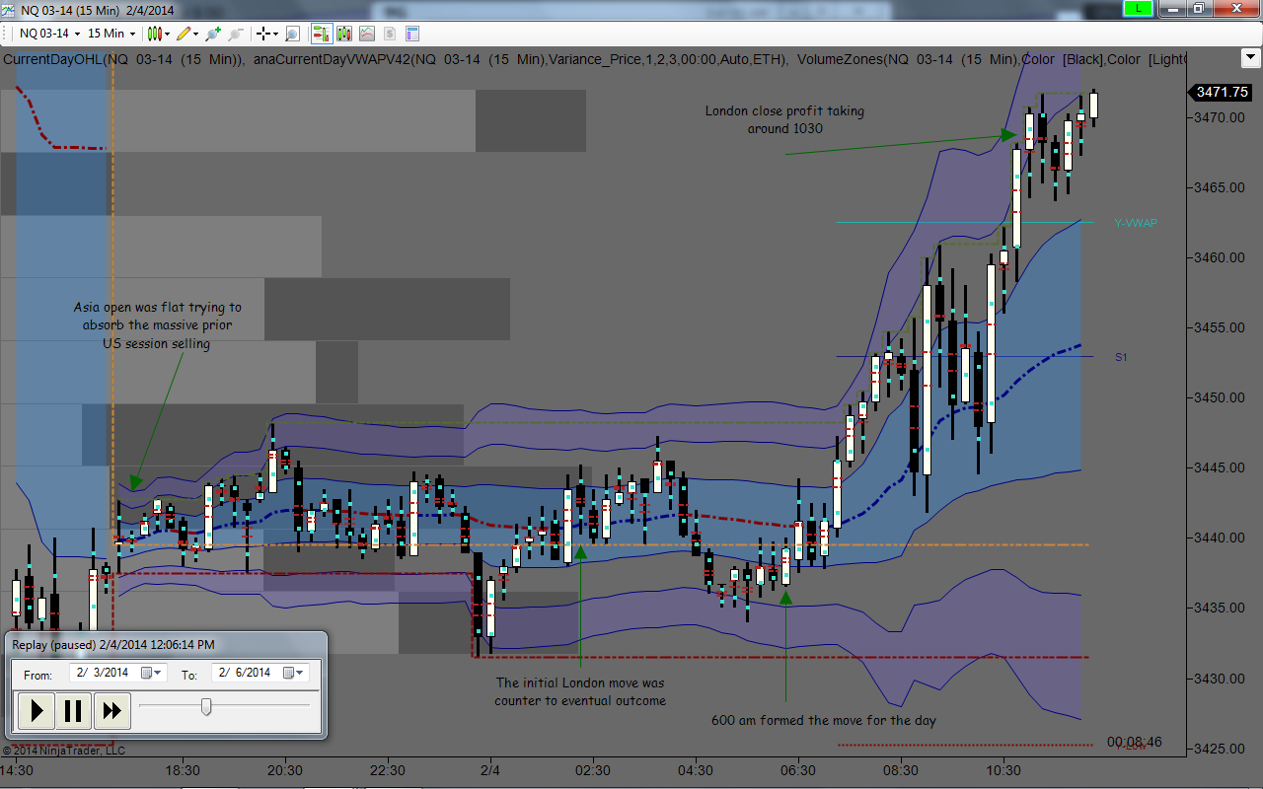1263x789 pixels.
Task: Click the Replay (paused) window title bar
Action: pyautogui.click(x=165, y=644)
